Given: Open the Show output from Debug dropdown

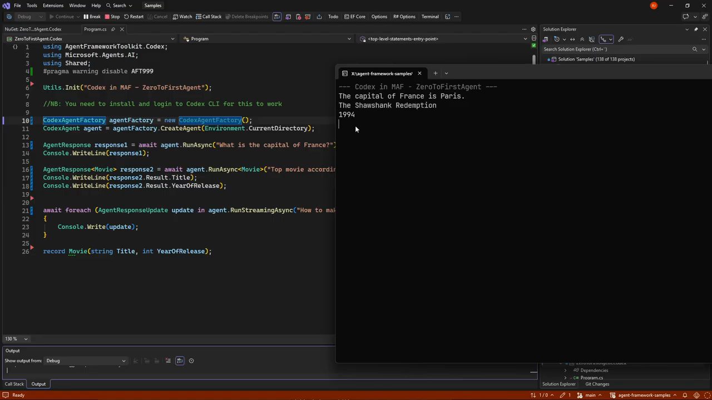Looking at the screenshot, I should [86, 361].
